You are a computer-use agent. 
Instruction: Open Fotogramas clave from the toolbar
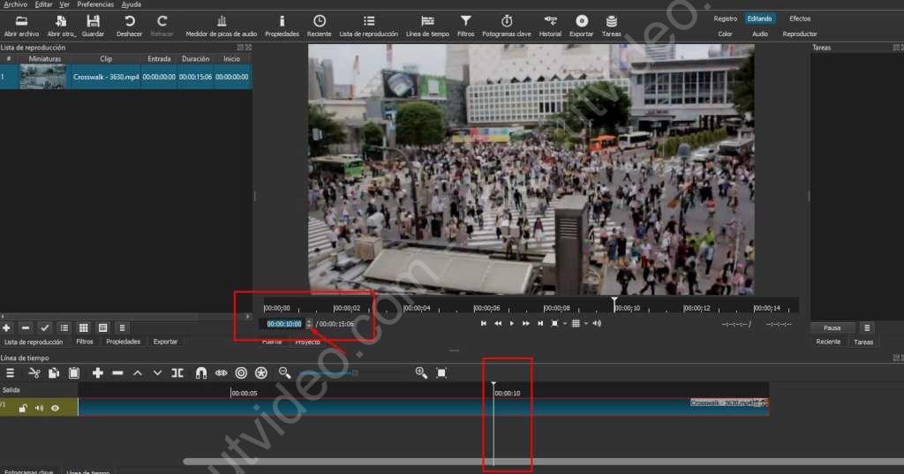[x=507, y=21]
